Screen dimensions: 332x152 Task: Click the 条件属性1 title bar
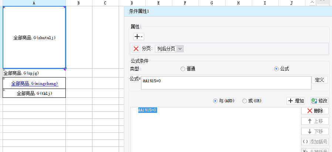pyautogui.click(x=228, y=11)
